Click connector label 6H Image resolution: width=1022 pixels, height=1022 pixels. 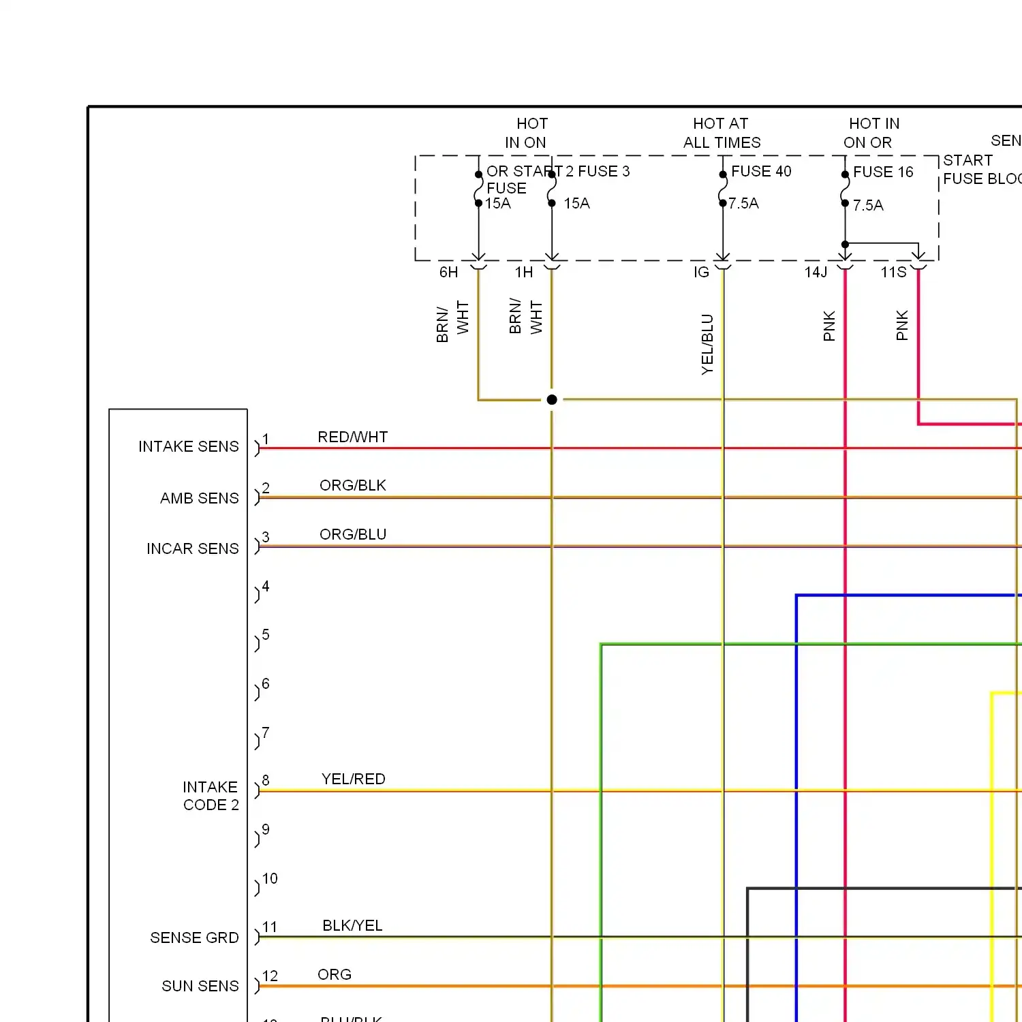[448, 272]
